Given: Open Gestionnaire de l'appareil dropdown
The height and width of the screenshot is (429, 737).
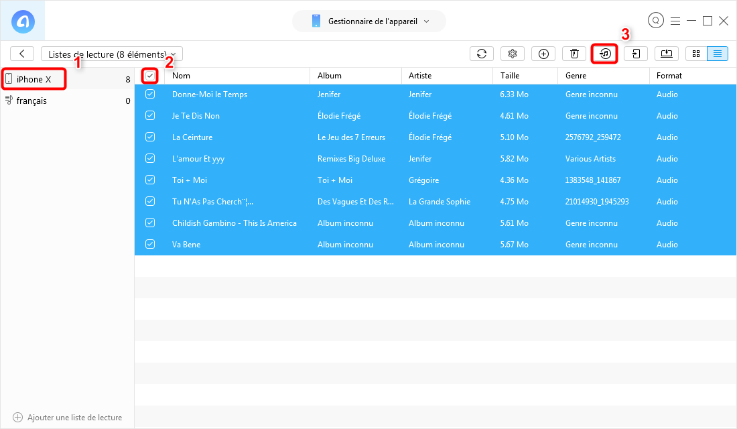Looking at the screenshot, I should coord(369,21).
